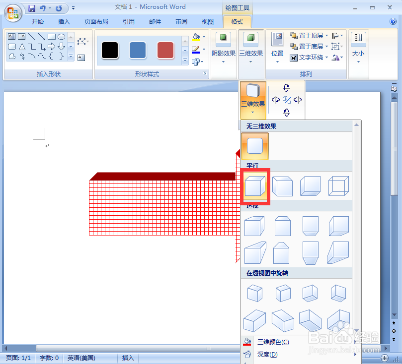Click the 阴影效果 shadow effects button
This screenshot has height=364, width=402.
(x=223, y=48)
